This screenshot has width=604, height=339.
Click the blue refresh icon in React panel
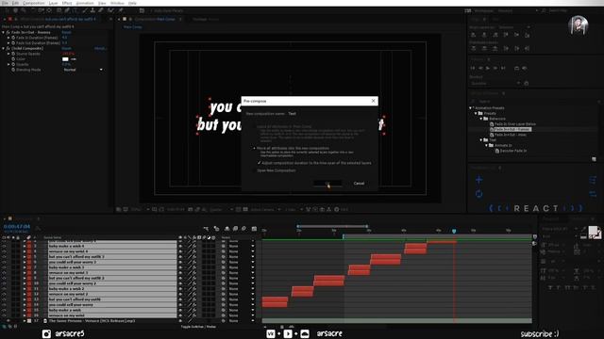point(478,194)
